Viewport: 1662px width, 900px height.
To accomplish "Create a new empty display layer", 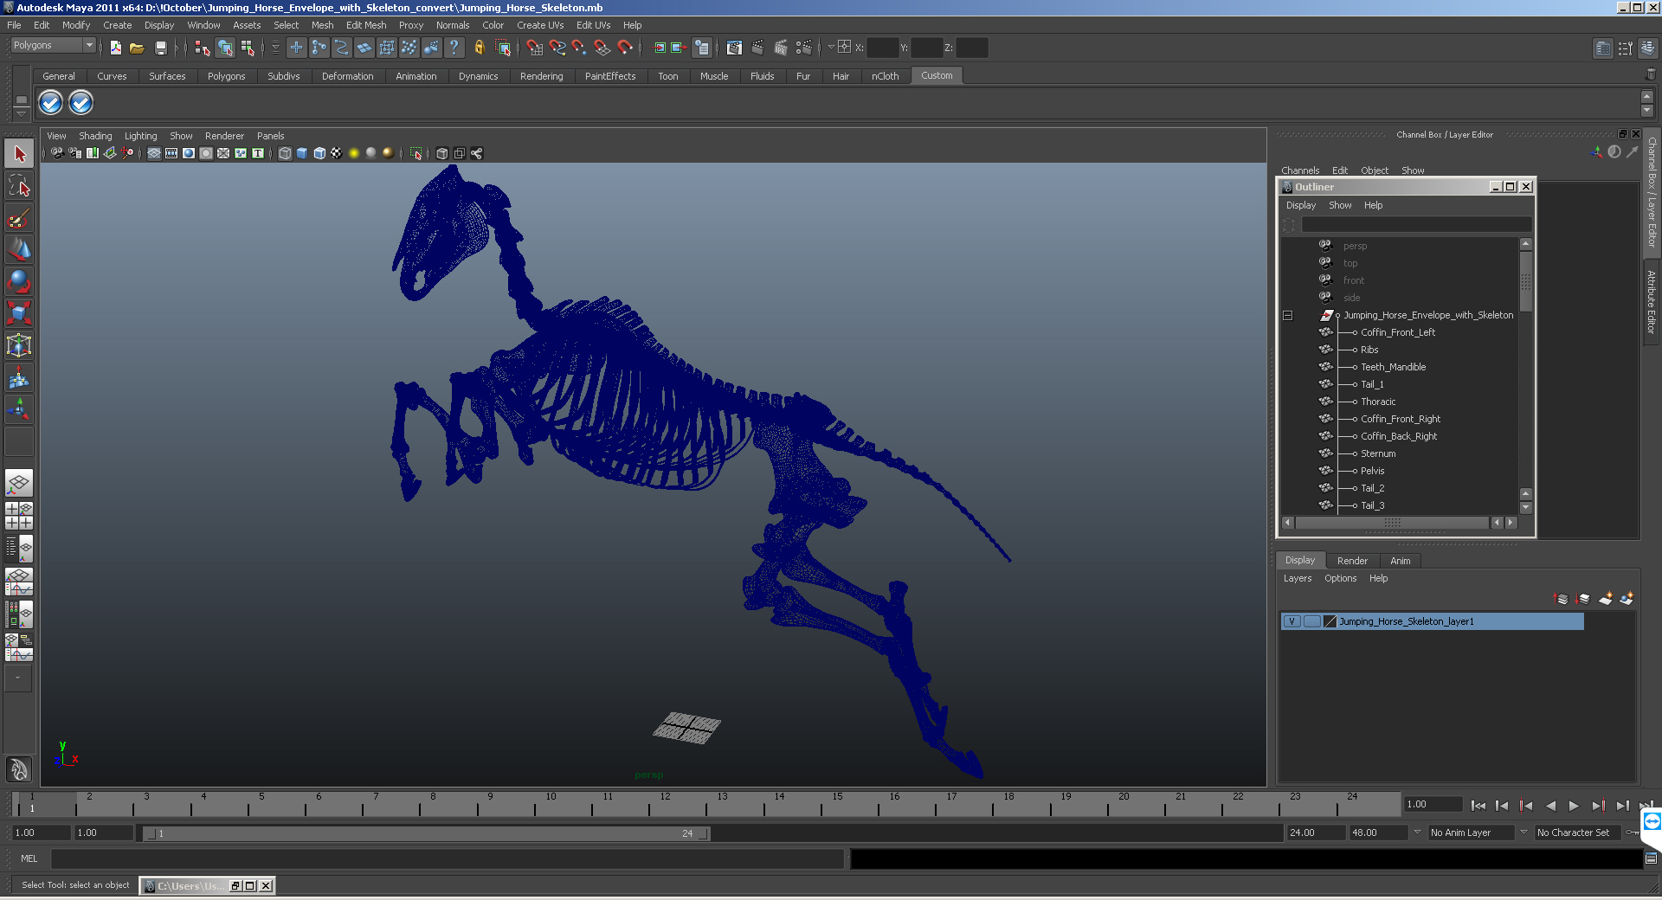I will [x=1606, y=599].
